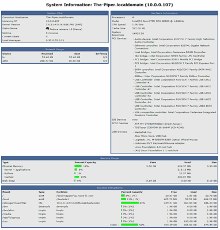The height and width of the screenshot is (230, 220).
Task: Click the /dev/sda1 partition
Action: [63, 200]
